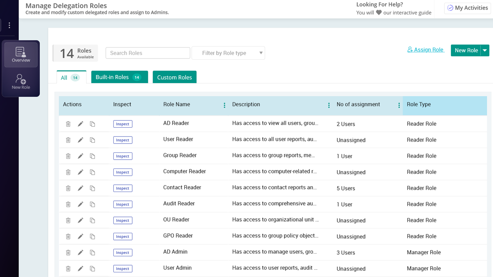Open the three-dot menu in the dark sidebar
Screen dimensions: 493x277
tap(9, 25)
